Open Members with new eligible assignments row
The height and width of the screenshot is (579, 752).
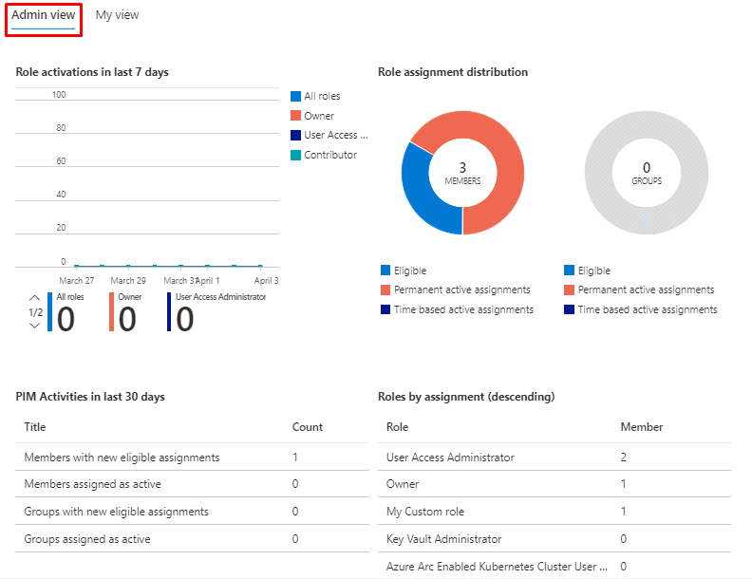122,458
